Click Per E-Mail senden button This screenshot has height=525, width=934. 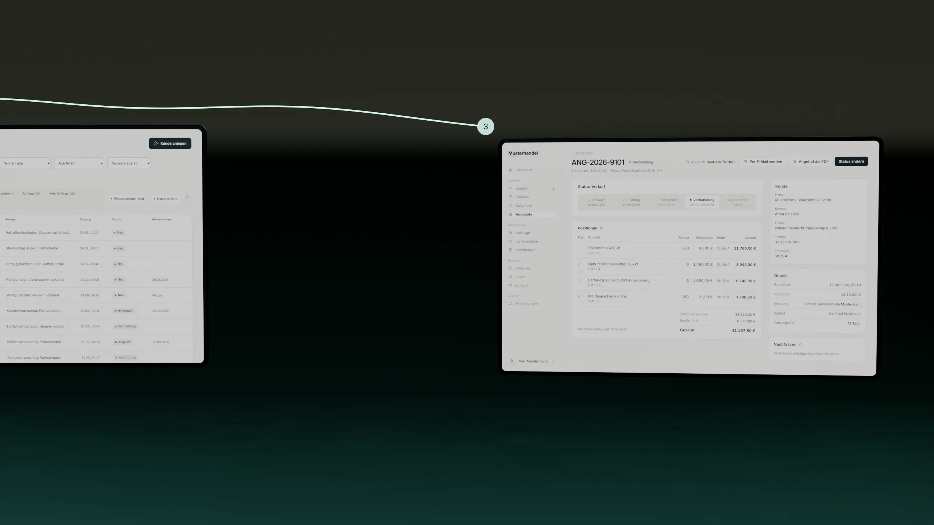click(x=763, y=162)
